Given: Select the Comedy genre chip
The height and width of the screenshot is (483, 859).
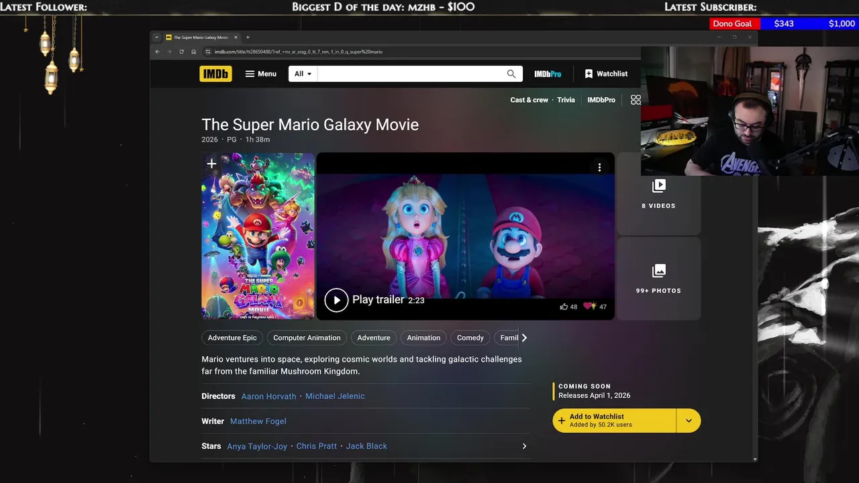Looking at the screenshot, I should pyautogui.click(x=470, y=338).
